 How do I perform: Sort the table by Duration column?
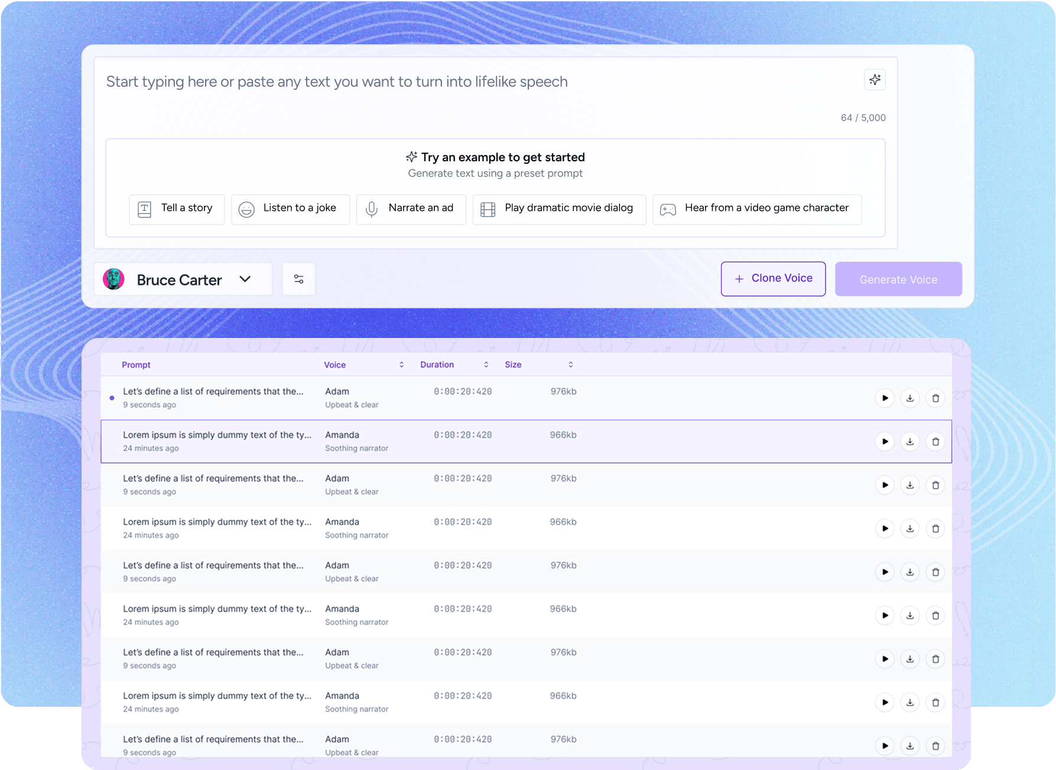pos(486,365)
